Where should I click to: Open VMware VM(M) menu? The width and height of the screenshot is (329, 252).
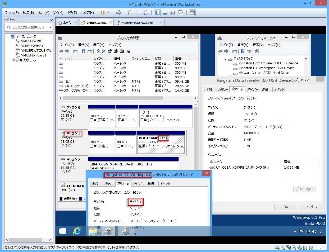pos(58,13)
